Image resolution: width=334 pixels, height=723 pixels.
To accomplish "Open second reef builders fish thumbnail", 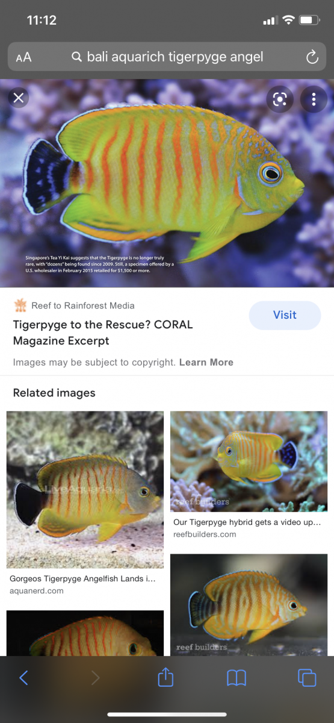I will coord(249,605).
